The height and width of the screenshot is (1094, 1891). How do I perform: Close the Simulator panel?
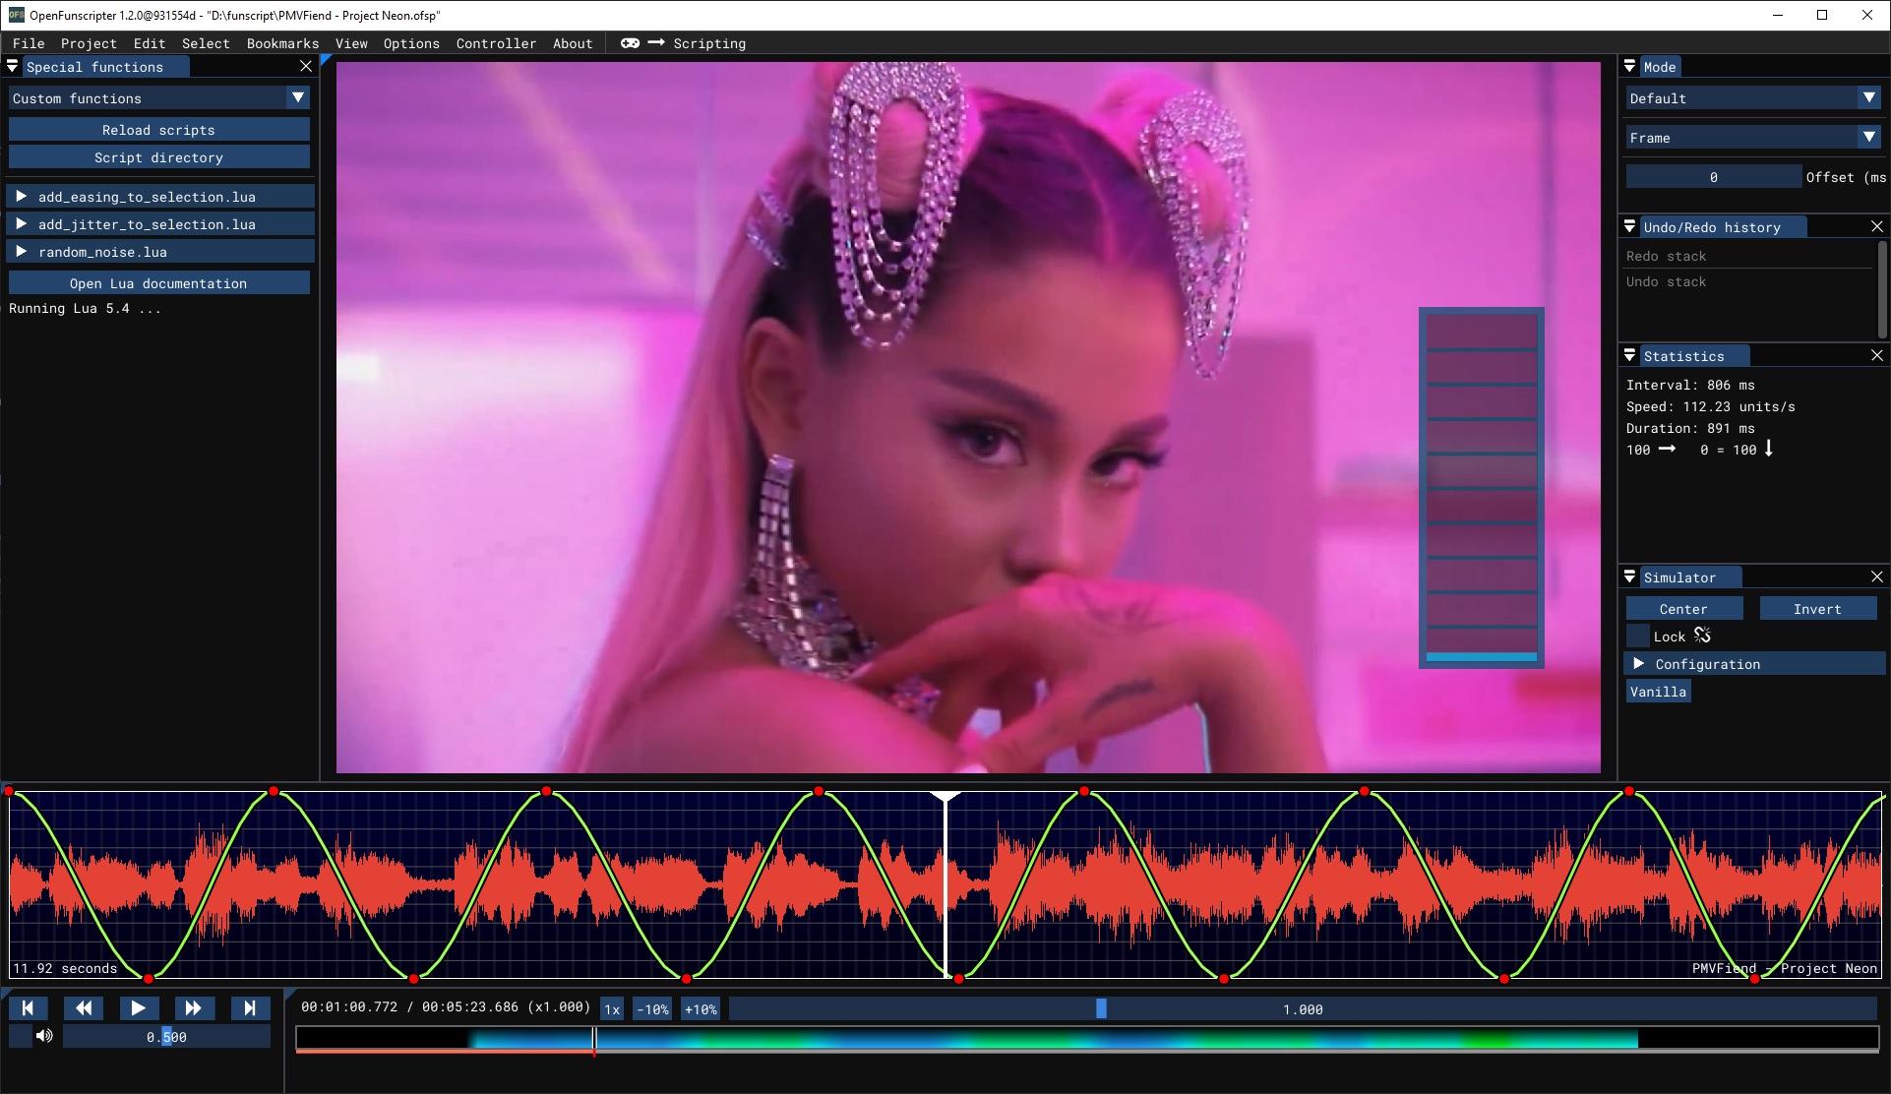(x=1877, y=577)
